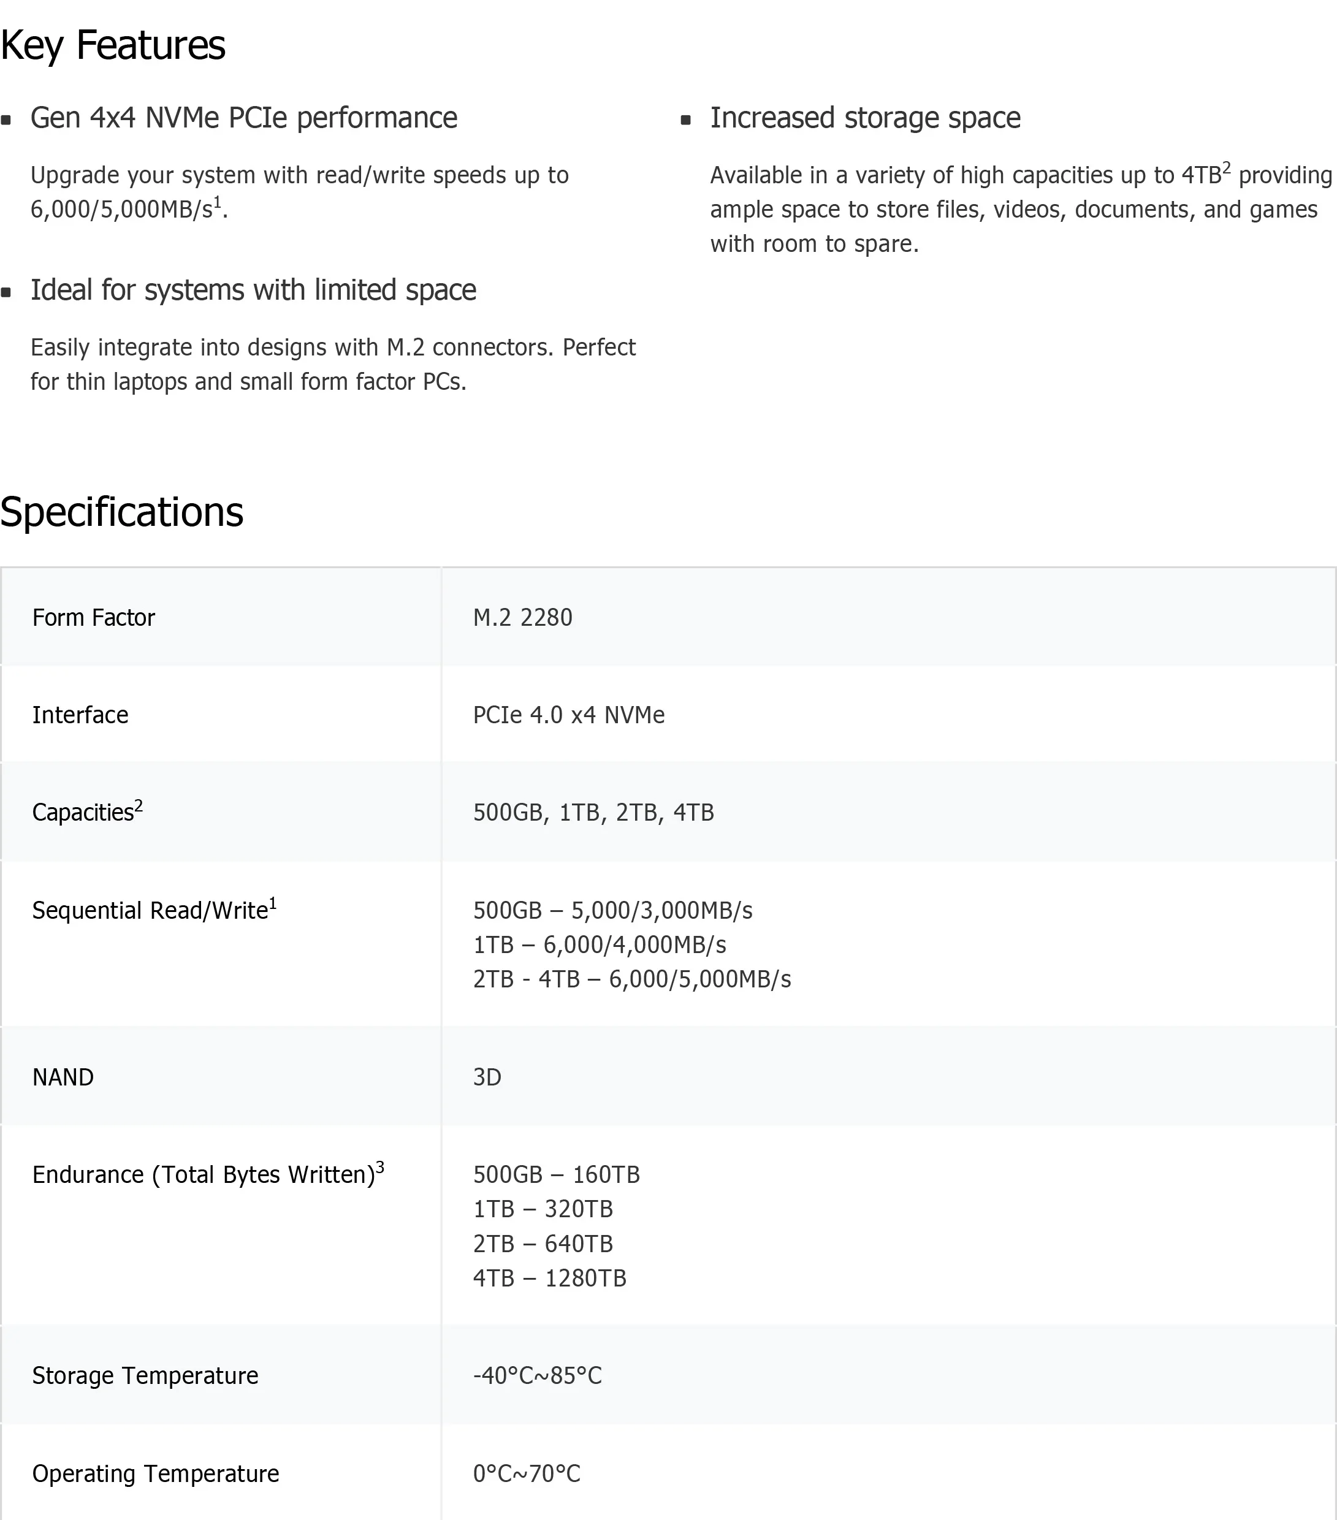The width and height of the screenshot is (1337, 1520).
Task: Click the "Key Features" heading
Action: [x=113, y=45]
